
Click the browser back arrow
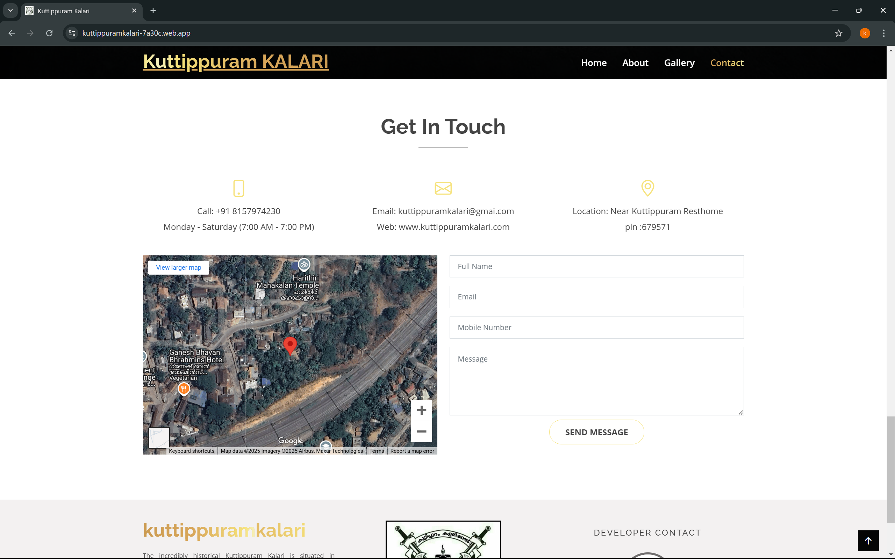click(x=12, y=33)
